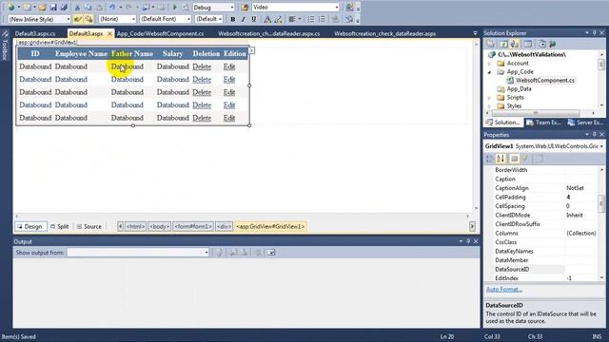609x342 pixels.
Task: Click the Copy icon in toolbar
Action: (88, 8)
